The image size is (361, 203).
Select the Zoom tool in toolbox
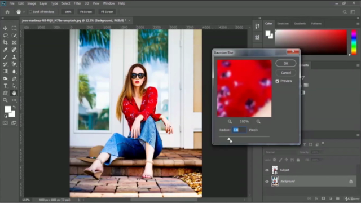pos(5,100)
